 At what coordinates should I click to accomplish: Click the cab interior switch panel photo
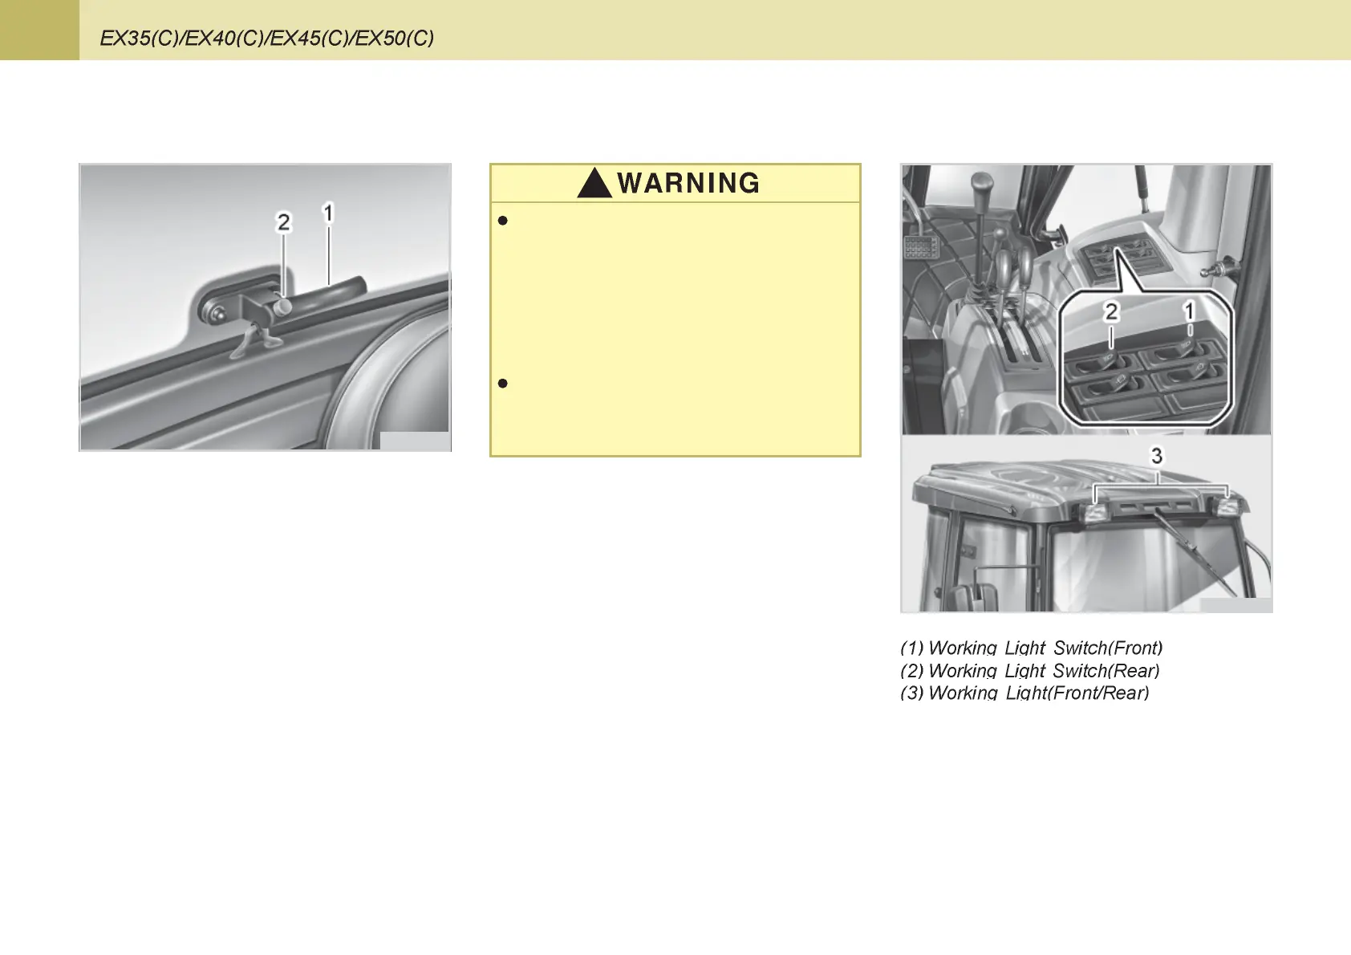point(1086,299)
